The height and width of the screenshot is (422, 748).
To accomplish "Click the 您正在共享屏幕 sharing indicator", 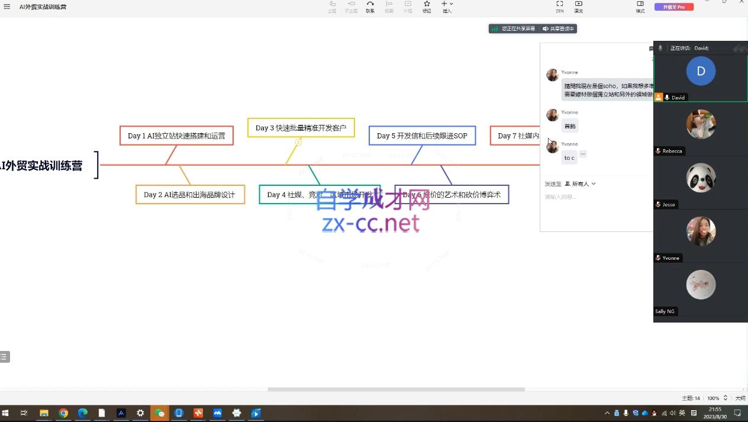I will [514, 28].
